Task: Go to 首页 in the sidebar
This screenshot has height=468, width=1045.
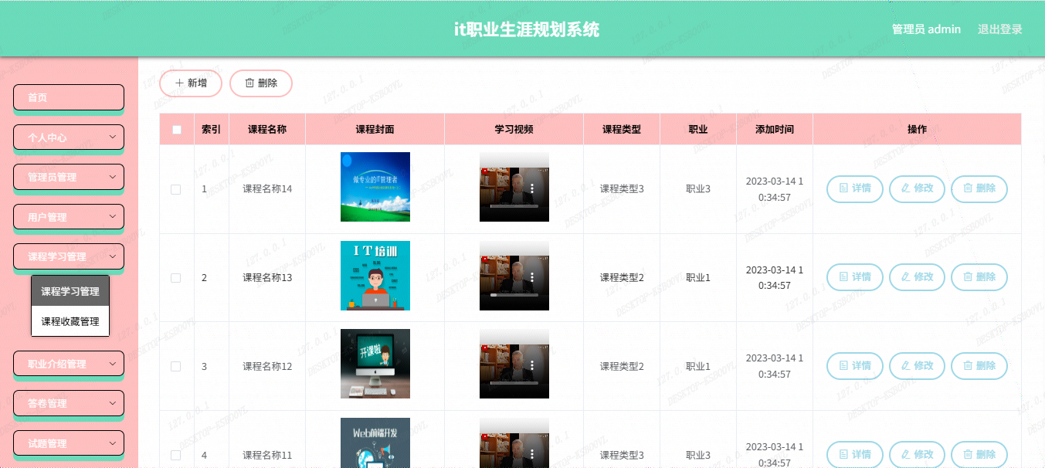Action: tap(69, 97)
